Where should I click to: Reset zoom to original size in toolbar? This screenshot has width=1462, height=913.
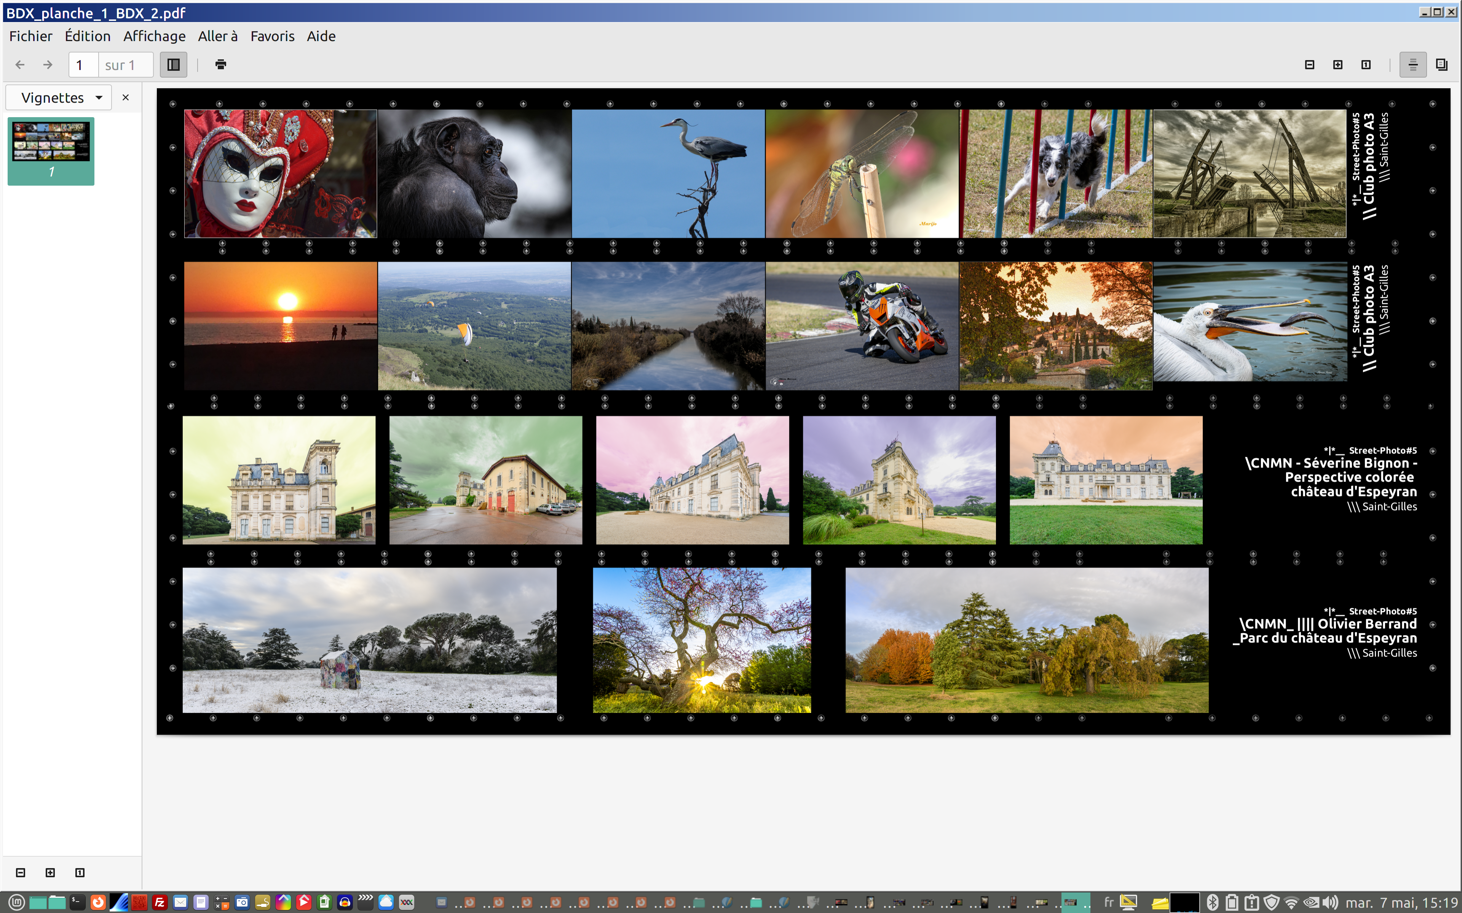(x=1366, y=65)
